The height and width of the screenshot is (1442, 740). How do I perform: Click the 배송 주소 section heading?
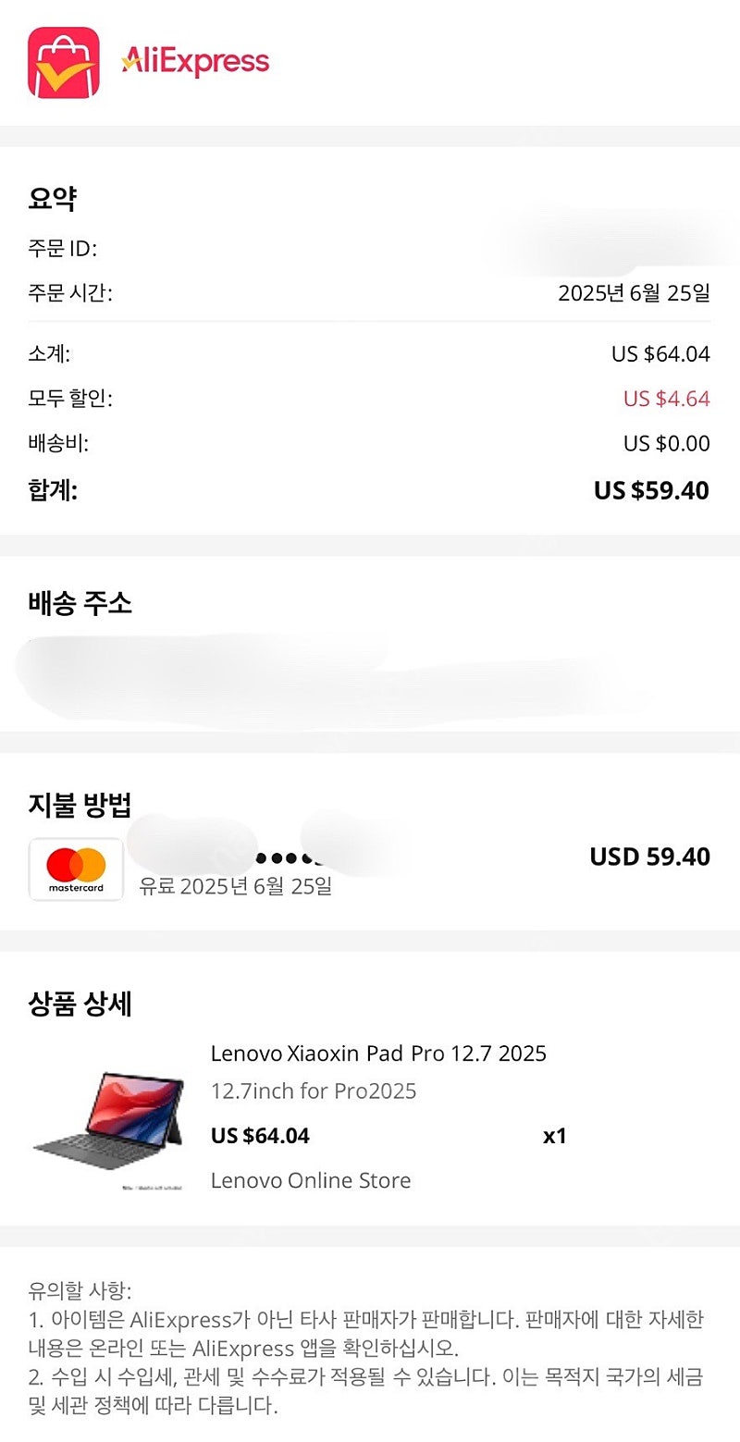80,604
